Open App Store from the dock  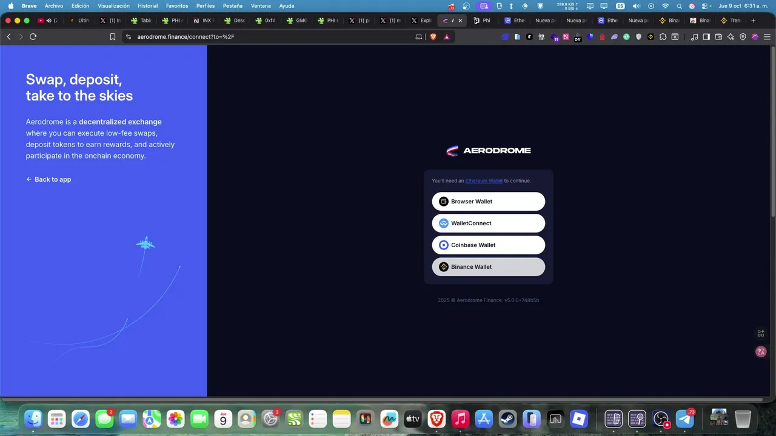[x=484, y=418]
